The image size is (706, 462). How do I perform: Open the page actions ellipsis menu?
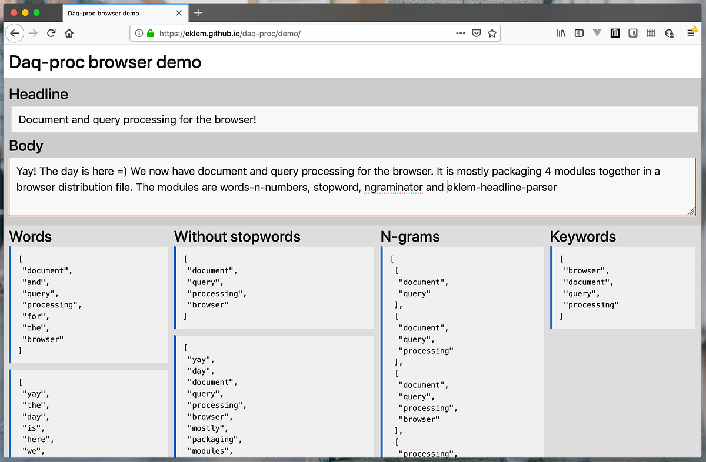click(461, 33)
